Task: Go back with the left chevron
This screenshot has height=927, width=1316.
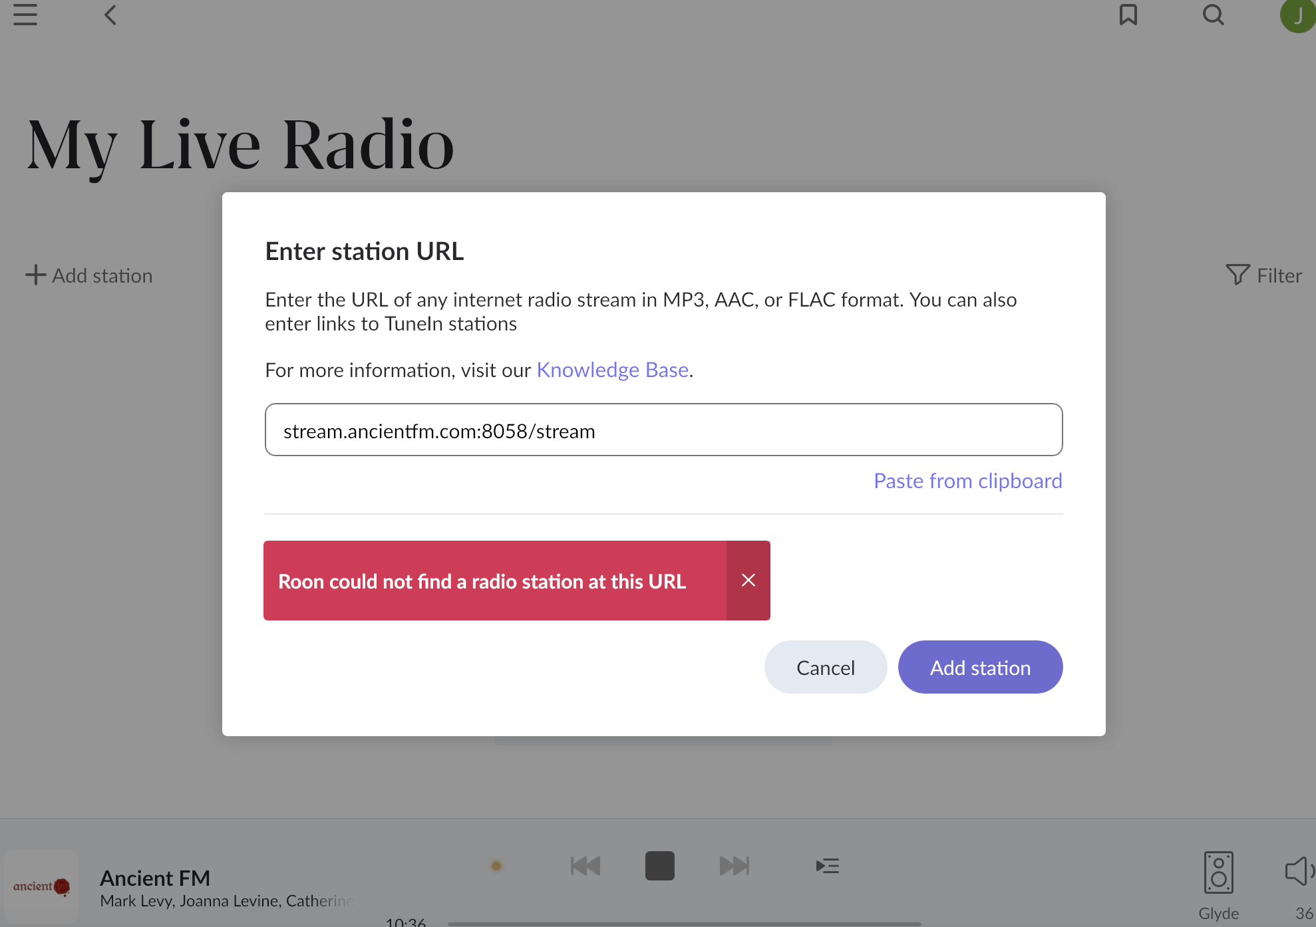Action: click(110, 15)
